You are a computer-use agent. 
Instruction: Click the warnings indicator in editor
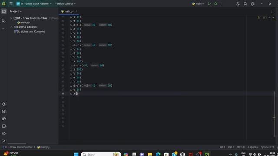tap(262, 17)
